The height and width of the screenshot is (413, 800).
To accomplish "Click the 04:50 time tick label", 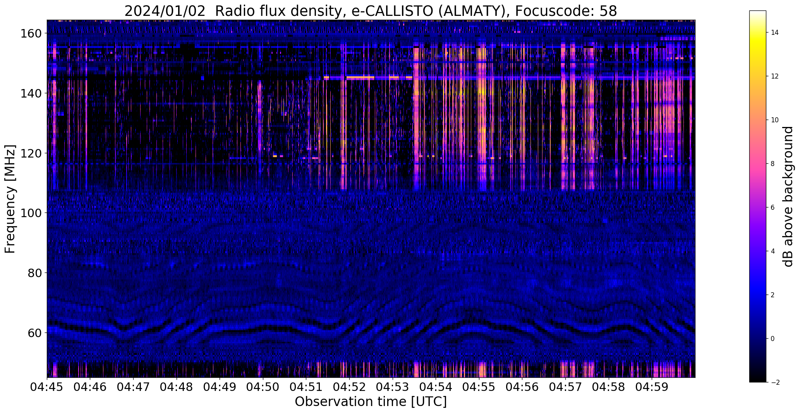I will click(263, 387).
